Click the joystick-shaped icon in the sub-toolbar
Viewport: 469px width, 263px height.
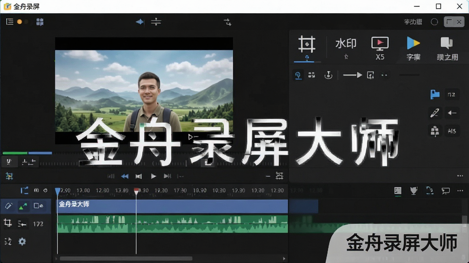click(x=328, y=75)
